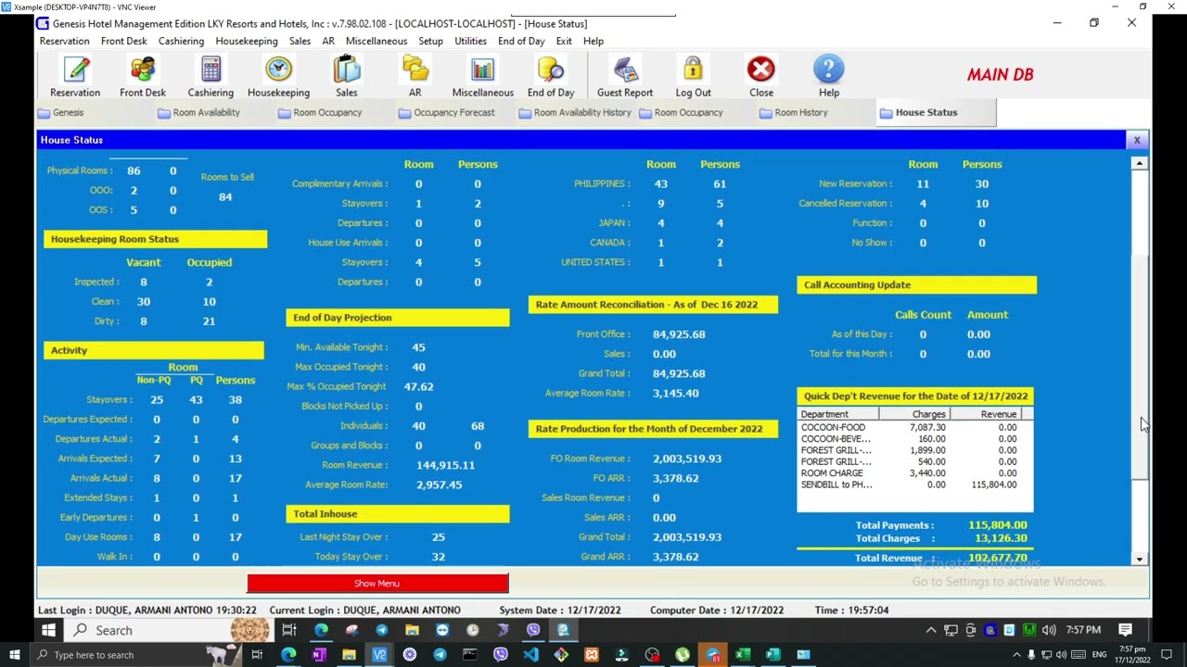The width and height of the screenshot is (1187, 667).
Task: Open the Command Prompt local taskbar icon
Action: [470, 655]
